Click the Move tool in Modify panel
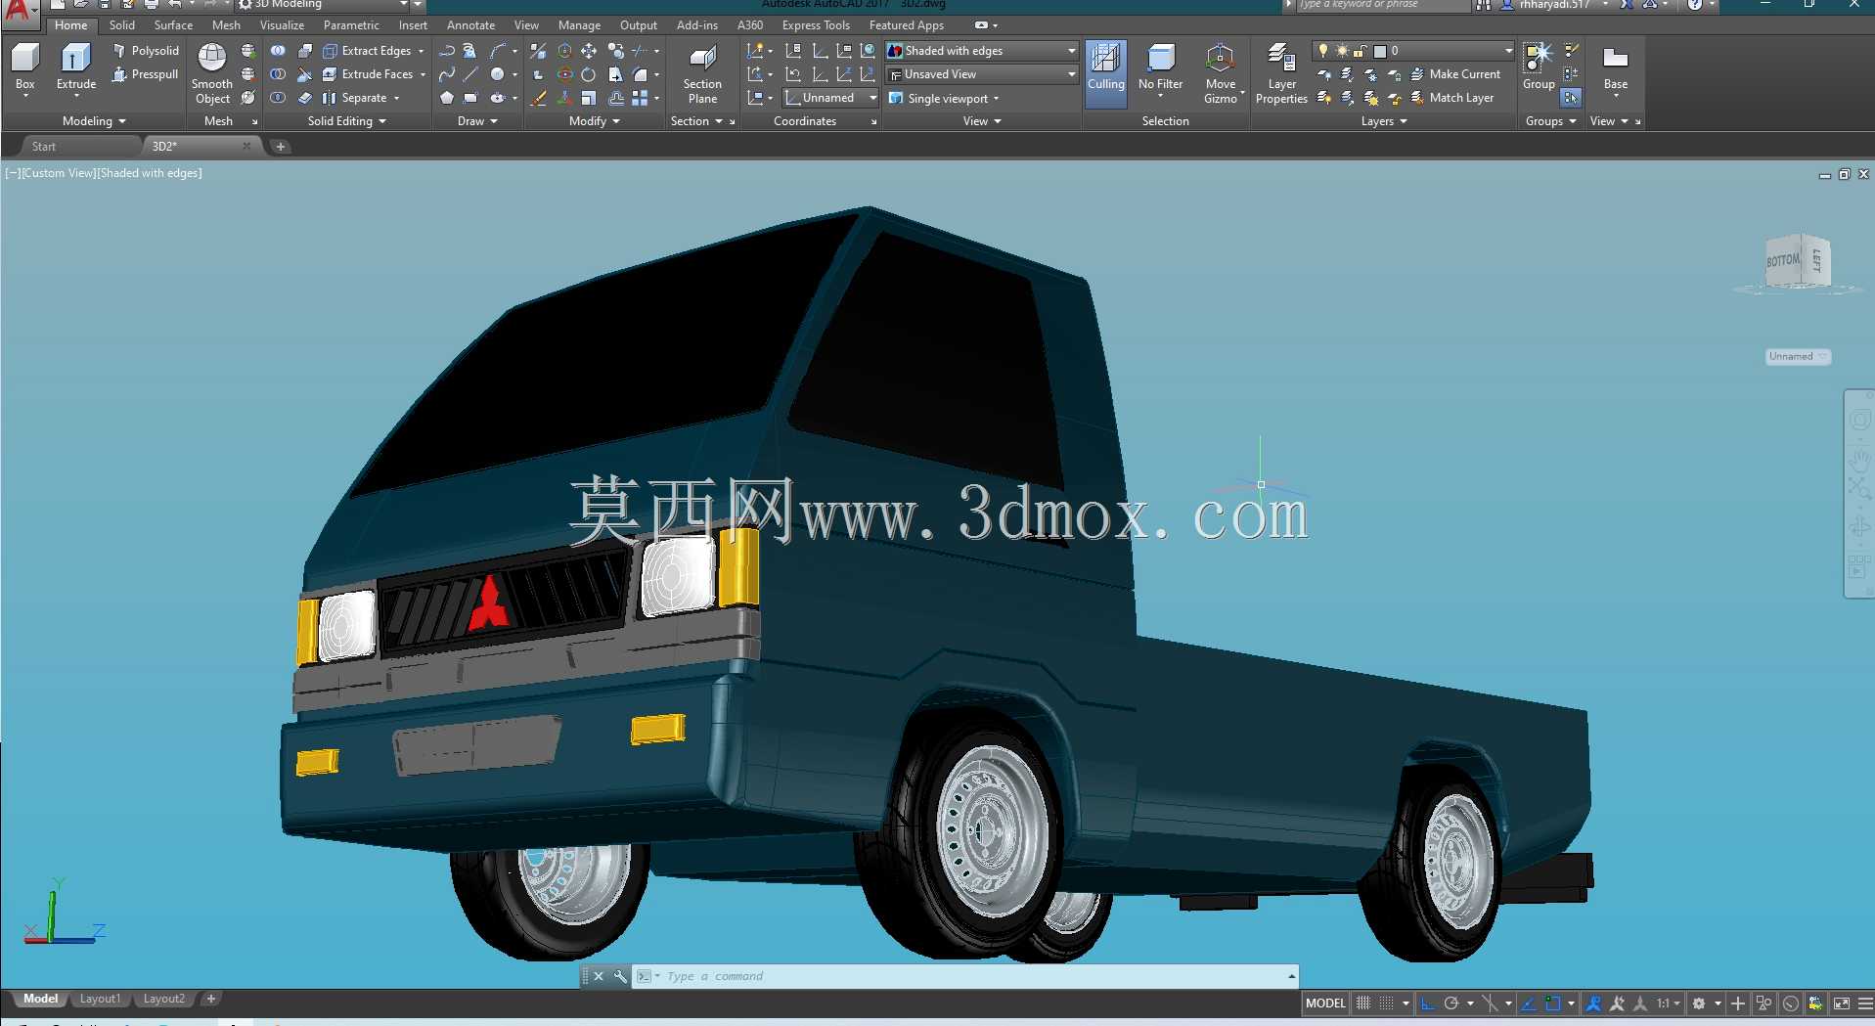The height and width of the screenshot is (1026, 1875). [x=589, y=51]
